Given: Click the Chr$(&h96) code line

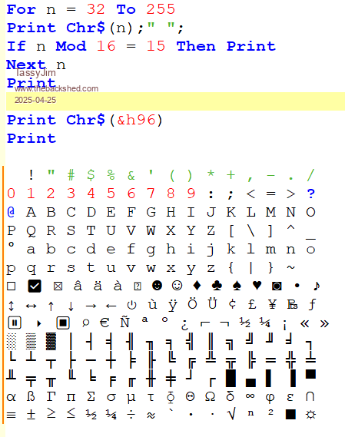Looking at the screenshot, I should (85, 120).
